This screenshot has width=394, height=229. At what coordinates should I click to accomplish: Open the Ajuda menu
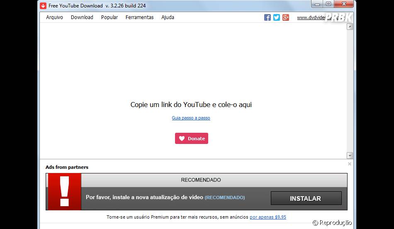coord(168,17)
